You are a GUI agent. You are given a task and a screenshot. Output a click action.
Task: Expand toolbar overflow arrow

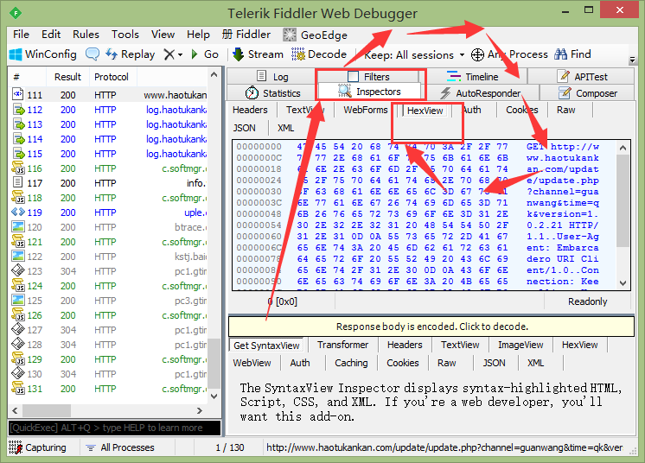pyautogui.click(x=633, y=60)
